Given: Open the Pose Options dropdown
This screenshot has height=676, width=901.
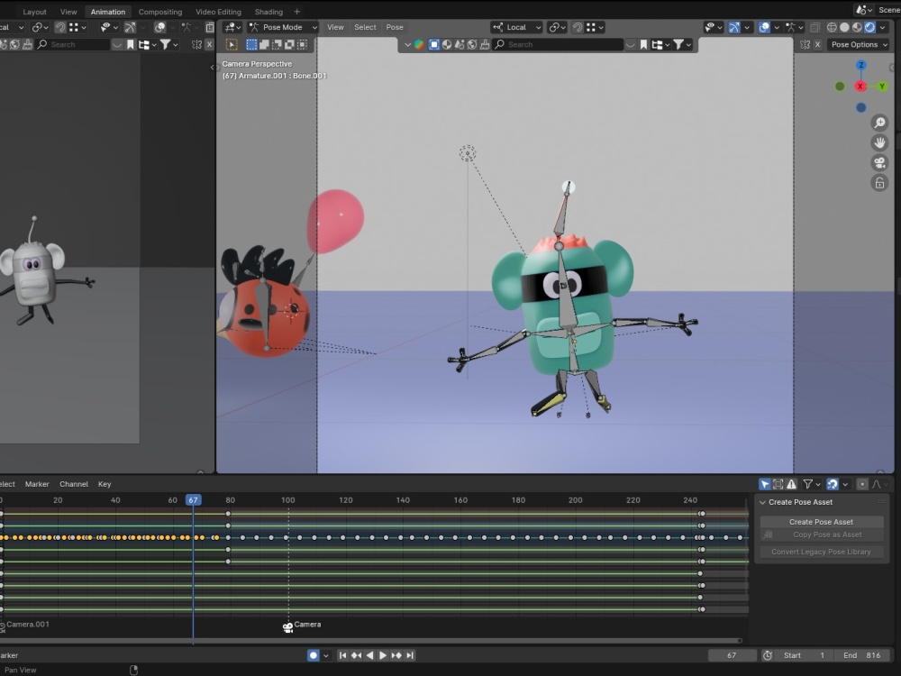Looking at the screenshot, I should [859, 44].
